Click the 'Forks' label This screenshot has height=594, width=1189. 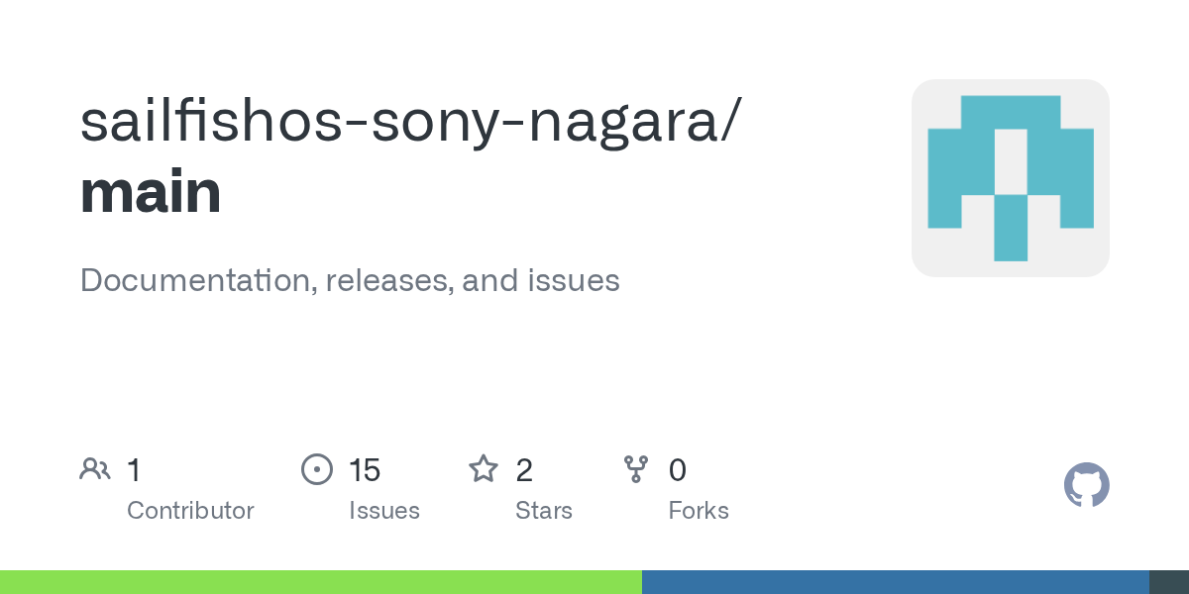tap(699, 511)
